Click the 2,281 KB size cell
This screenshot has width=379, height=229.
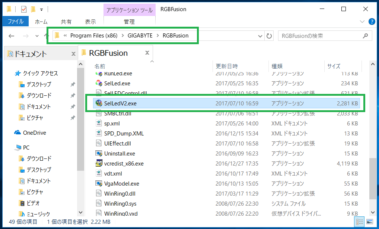(x=347, y=104)
